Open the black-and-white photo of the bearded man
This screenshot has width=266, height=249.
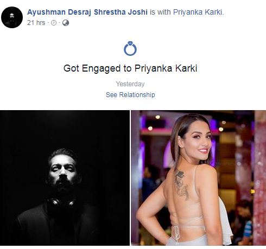[65, 178]
